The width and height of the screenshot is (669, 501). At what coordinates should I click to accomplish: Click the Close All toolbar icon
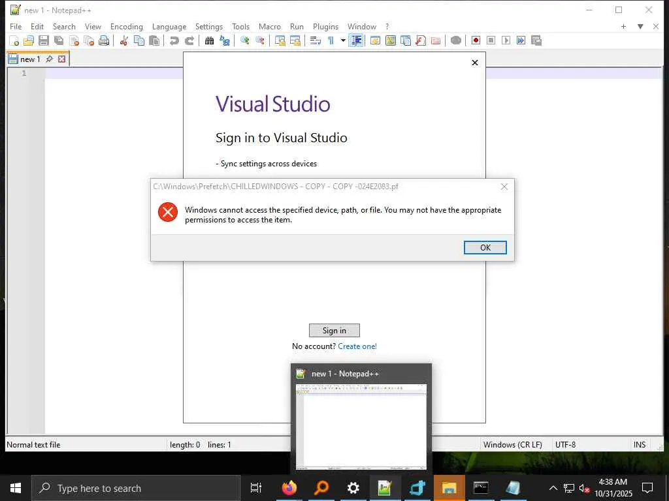(x=89, y=40)
